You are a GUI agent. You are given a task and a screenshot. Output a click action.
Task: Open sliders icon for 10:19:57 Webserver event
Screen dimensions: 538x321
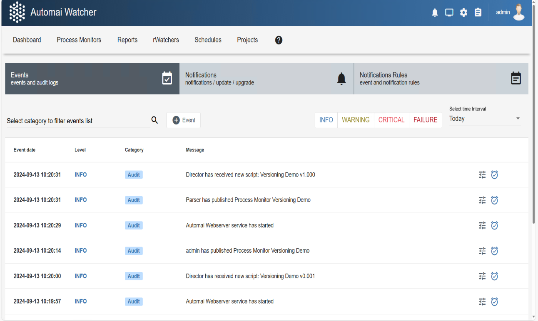pyautogui.click(x=482, y=301)
